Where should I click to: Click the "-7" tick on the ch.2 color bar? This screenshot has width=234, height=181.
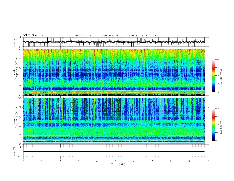pyautogui.click(x=218, y=141)
